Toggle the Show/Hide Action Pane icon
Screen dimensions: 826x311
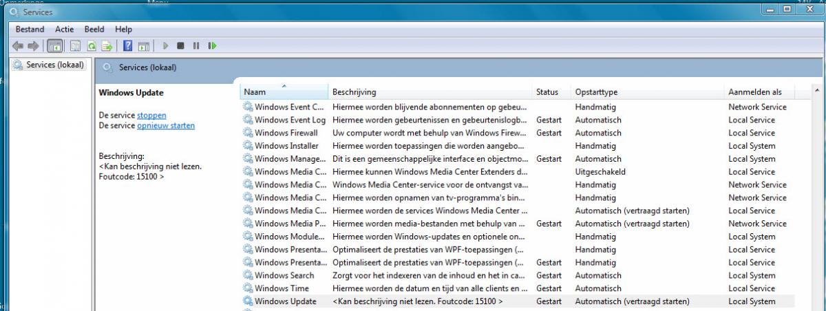tap(143, 46)
